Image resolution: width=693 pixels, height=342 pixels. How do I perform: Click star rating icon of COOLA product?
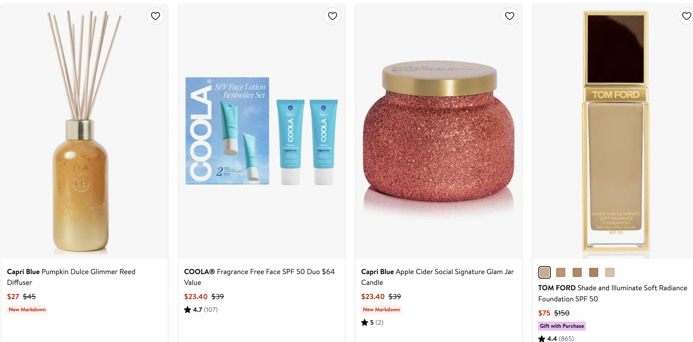[x=188, y=310]
